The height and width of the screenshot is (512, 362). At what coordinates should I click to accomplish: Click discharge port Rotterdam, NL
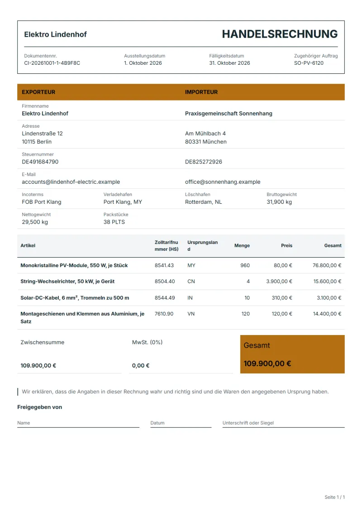point(203,202)
